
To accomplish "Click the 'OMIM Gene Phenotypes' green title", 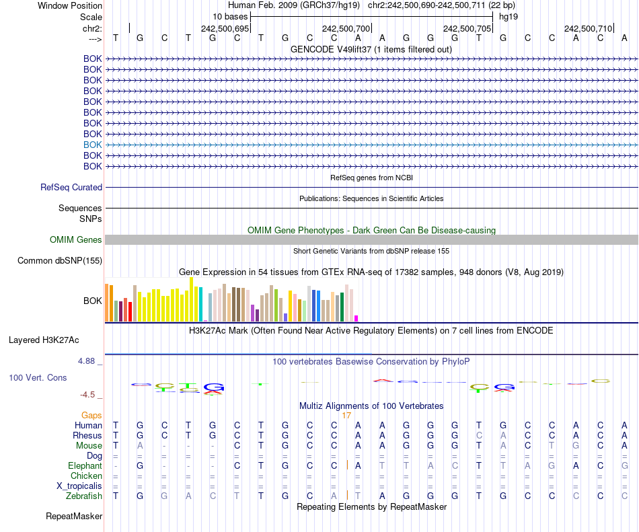I will pos(371,230).
